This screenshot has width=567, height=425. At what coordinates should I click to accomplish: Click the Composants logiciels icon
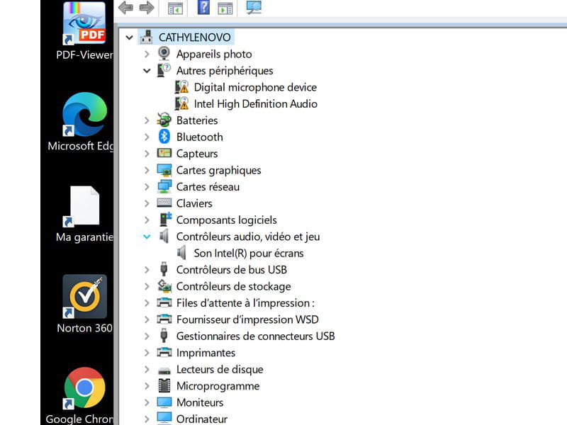tap(165, 220)
